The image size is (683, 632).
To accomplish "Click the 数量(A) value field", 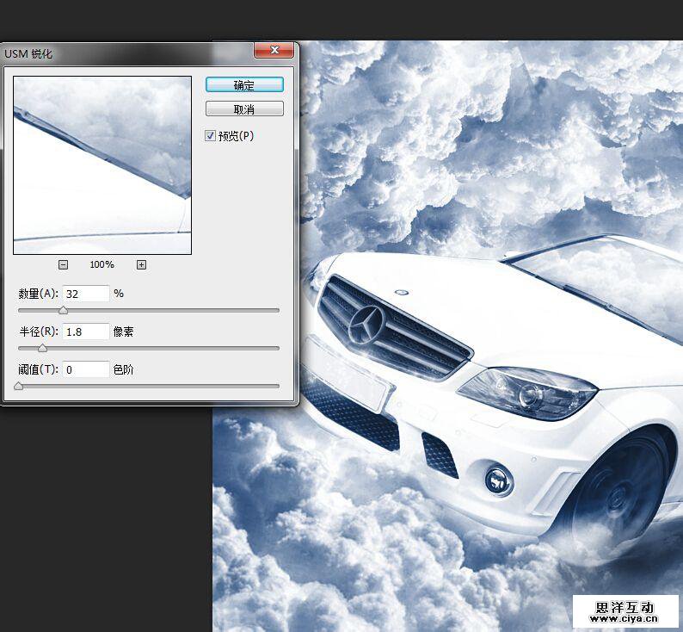I will (x=86, y=294).
